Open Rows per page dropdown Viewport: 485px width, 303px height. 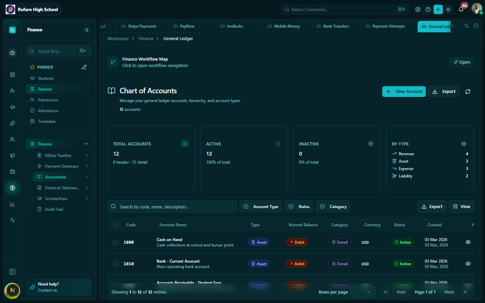(363, 292)
